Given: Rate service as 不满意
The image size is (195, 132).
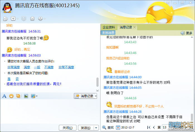Looking at the screenshot, I should (x=49, y=67).
